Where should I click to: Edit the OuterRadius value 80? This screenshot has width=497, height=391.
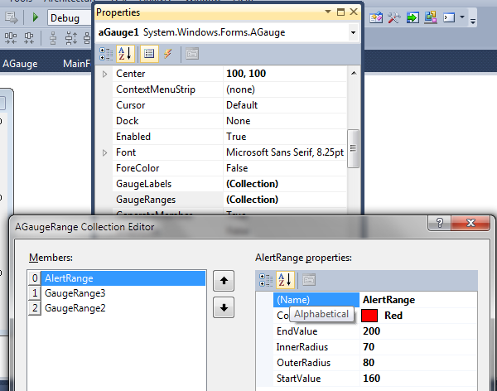pyautogui.click(x=418, y=363)
